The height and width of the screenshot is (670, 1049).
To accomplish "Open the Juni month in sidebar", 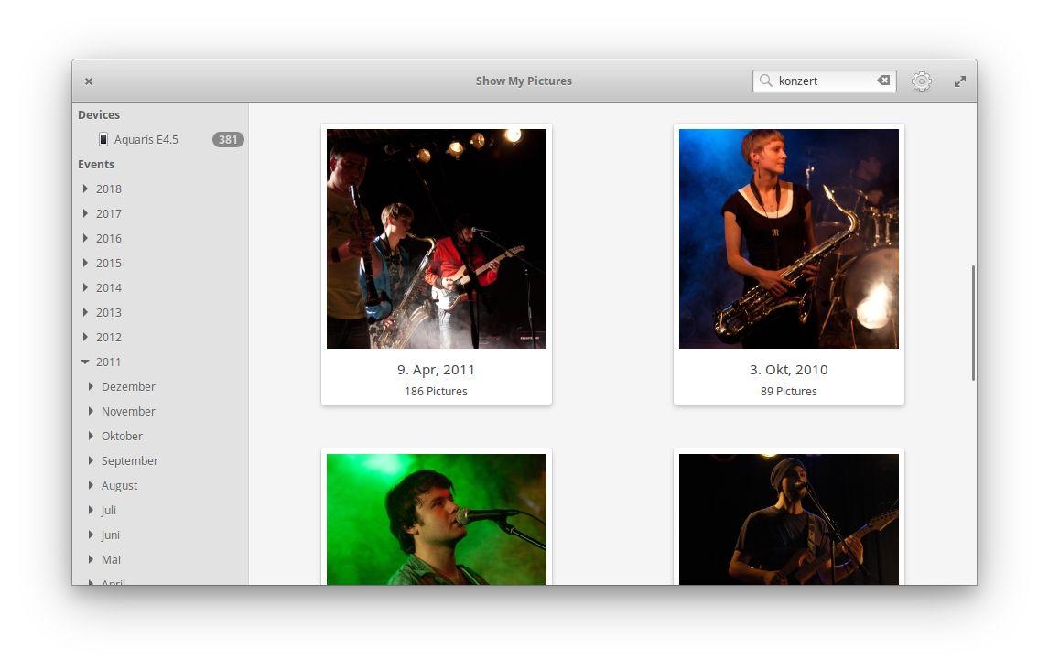I will click(x=111, y=535).
